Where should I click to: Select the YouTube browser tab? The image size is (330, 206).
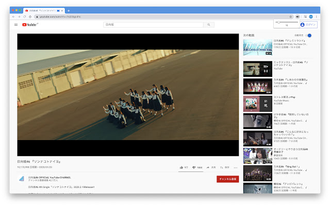[x=44, y=10]
